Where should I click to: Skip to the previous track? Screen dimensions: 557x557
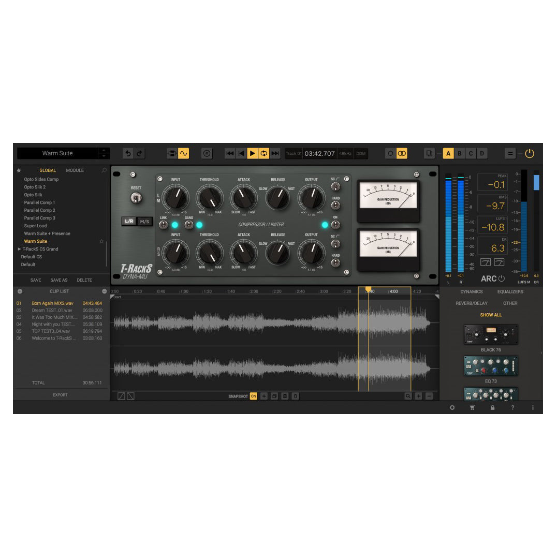tap(230, 153)
